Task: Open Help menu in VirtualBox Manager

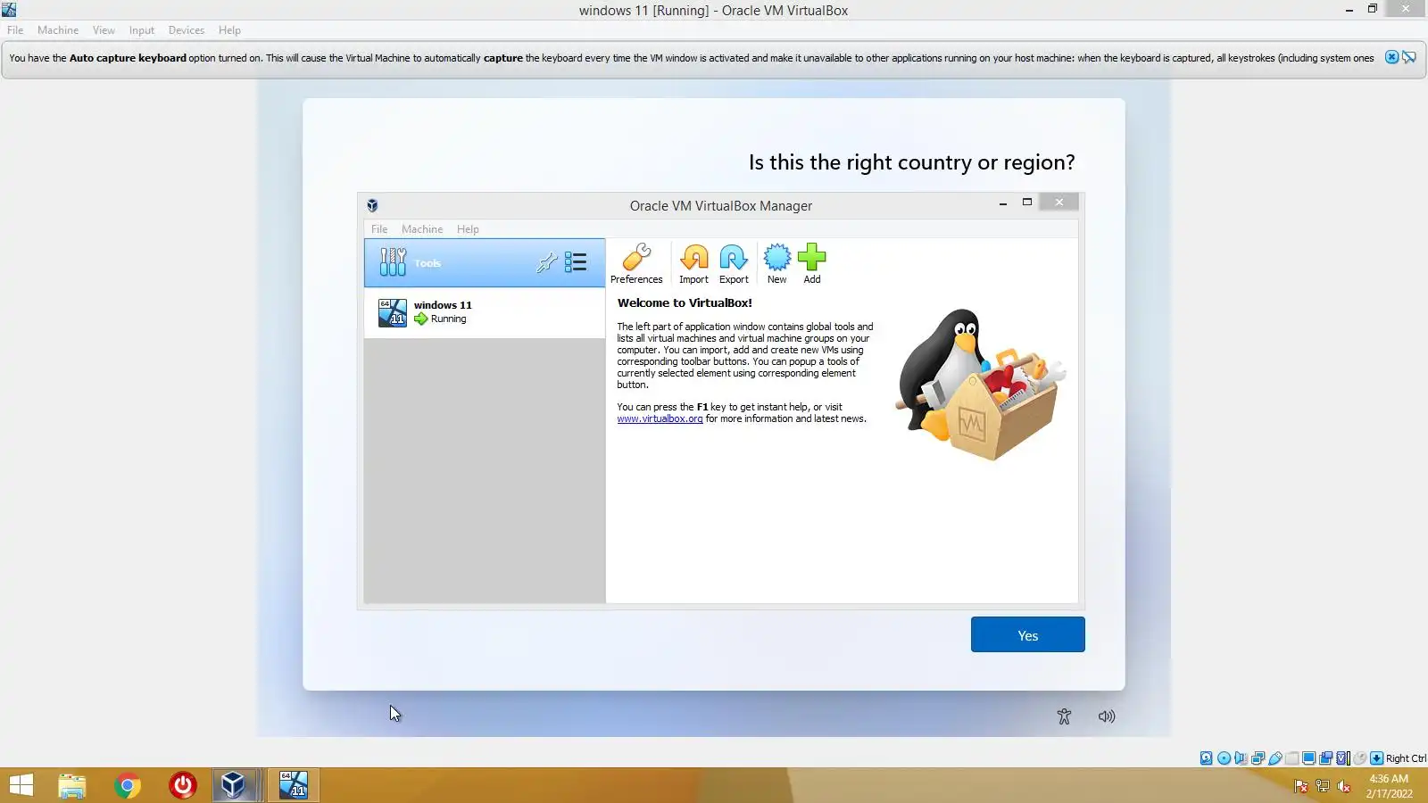Action: point(468,229)
